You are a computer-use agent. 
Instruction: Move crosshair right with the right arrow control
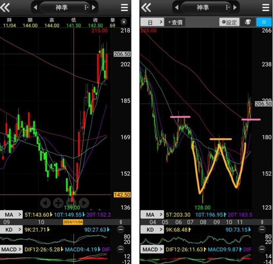click(x=84, y=203)
